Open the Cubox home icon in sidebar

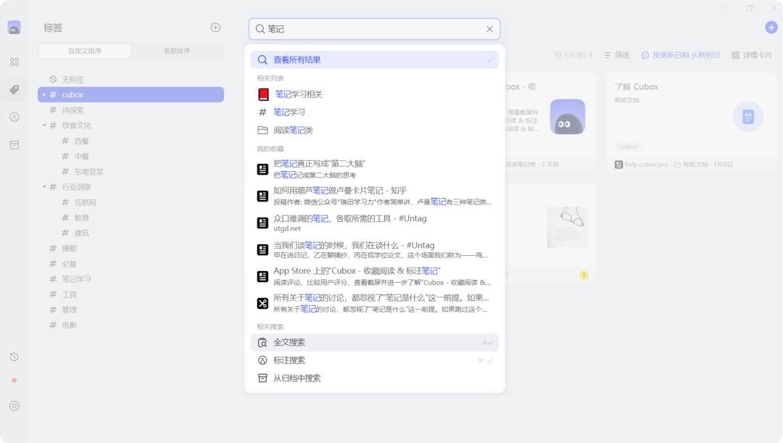click(x=14, y=26)
